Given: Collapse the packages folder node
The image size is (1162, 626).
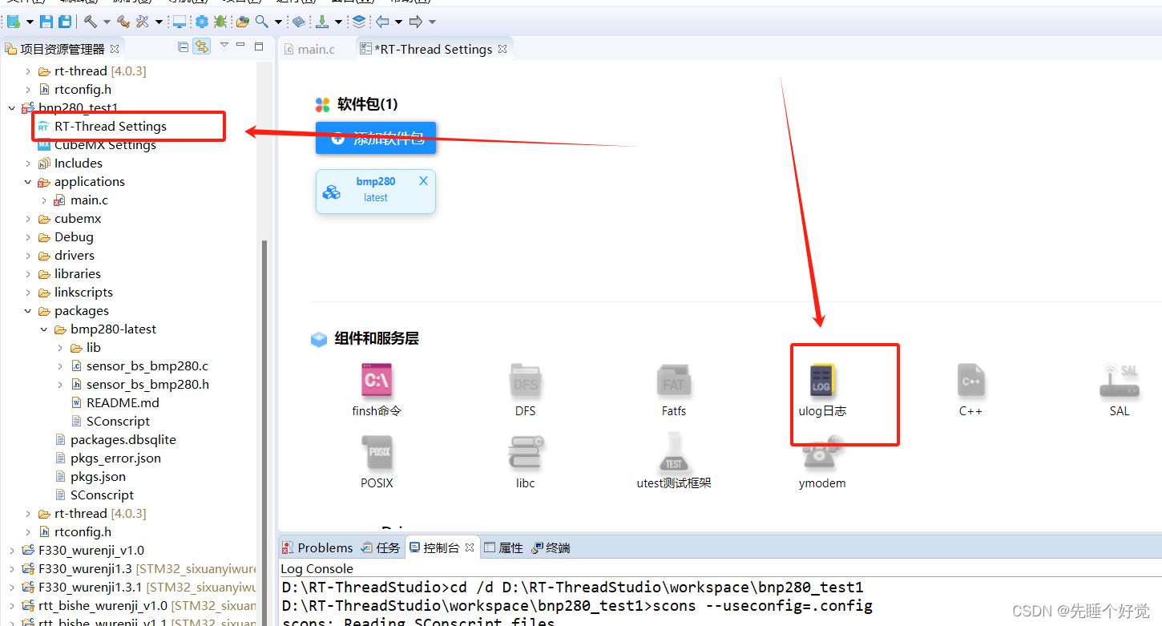Looking at the screenshot, I should [27, 311].
